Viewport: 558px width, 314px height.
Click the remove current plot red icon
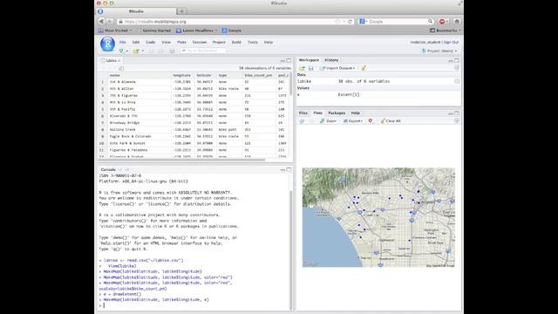[370, 121]
